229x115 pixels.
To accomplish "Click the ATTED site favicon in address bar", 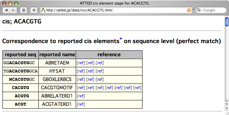I will click(43, 10).
